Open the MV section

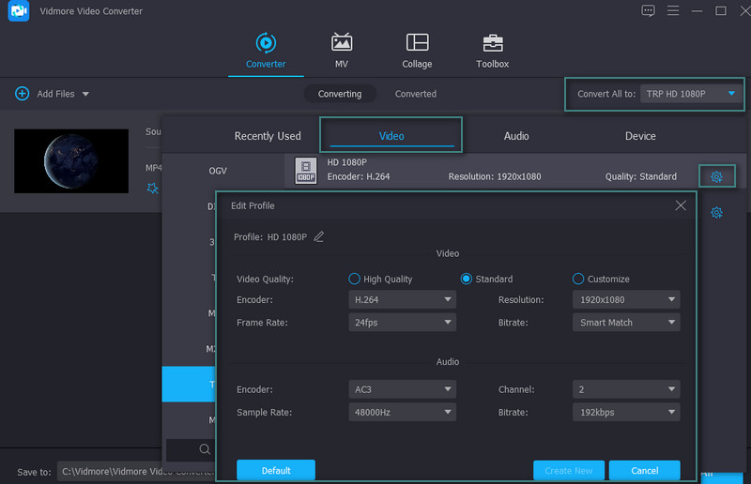coord(342,51)
